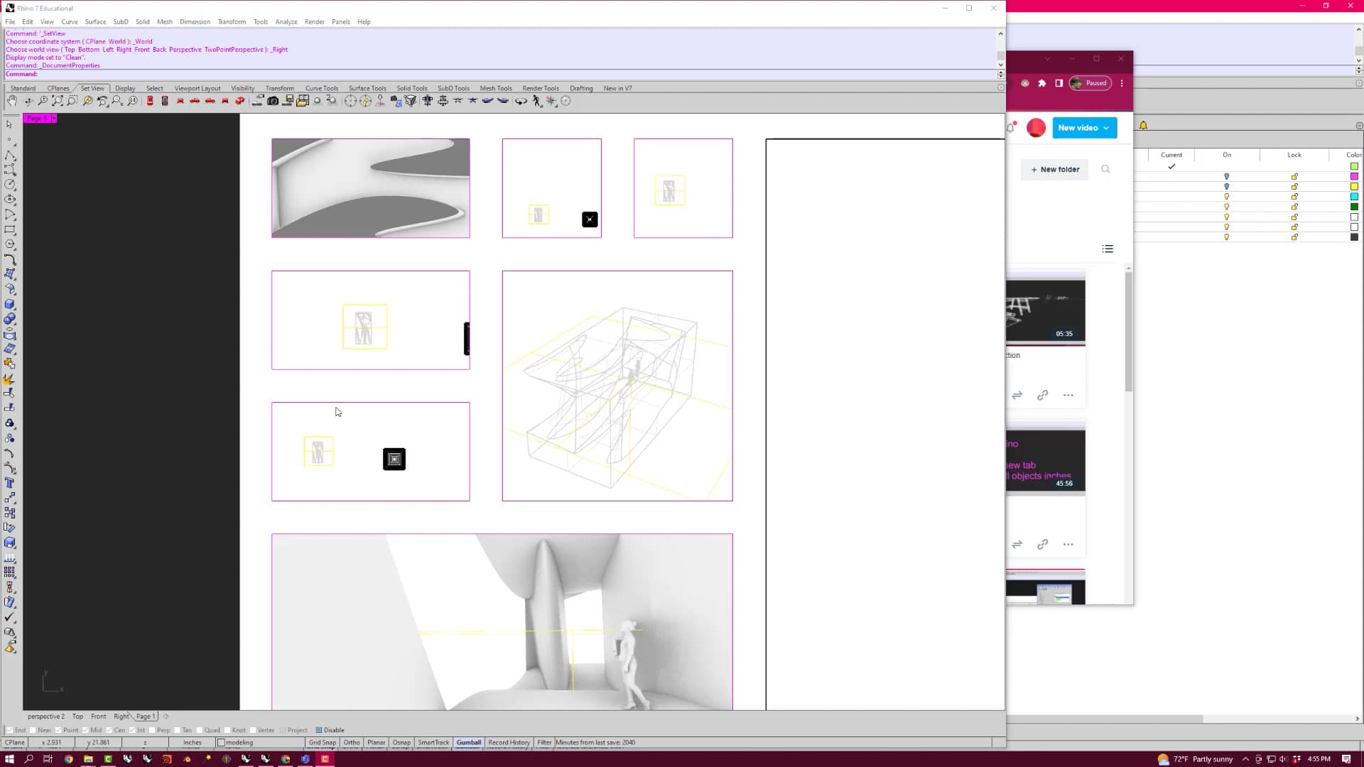Viewport: 1364px width, 767px height.
Task: Toggle the End osnap checkbox
Action: 11,729
